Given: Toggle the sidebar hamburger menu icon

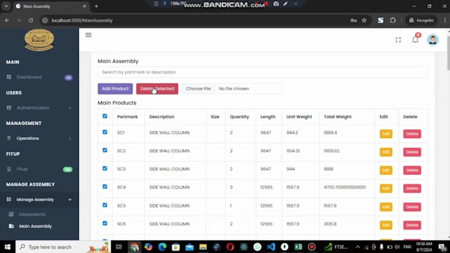Looking at the screenshot, I should [89, 35].
